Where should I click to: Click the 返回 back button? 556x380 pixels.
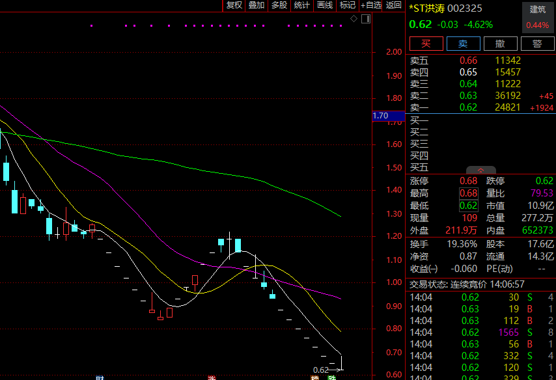(x=394, y=5)
